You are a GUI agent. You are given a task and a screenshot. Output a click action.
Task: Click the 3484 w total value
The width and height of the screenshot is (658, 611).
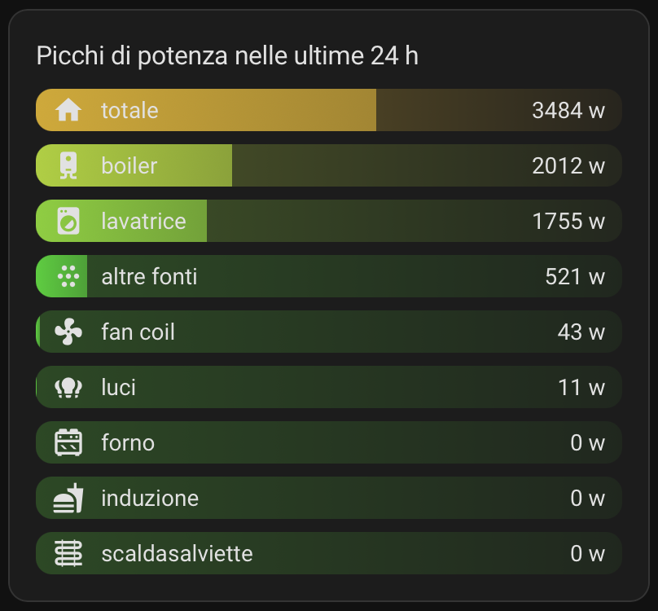568,111
